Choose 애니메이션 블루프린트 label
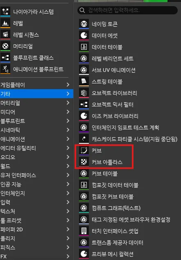 38,69
